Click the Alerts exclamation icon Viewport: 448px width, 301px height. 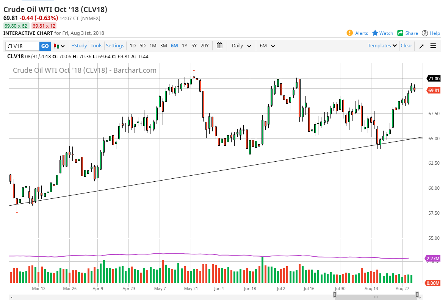click(349, 33)
